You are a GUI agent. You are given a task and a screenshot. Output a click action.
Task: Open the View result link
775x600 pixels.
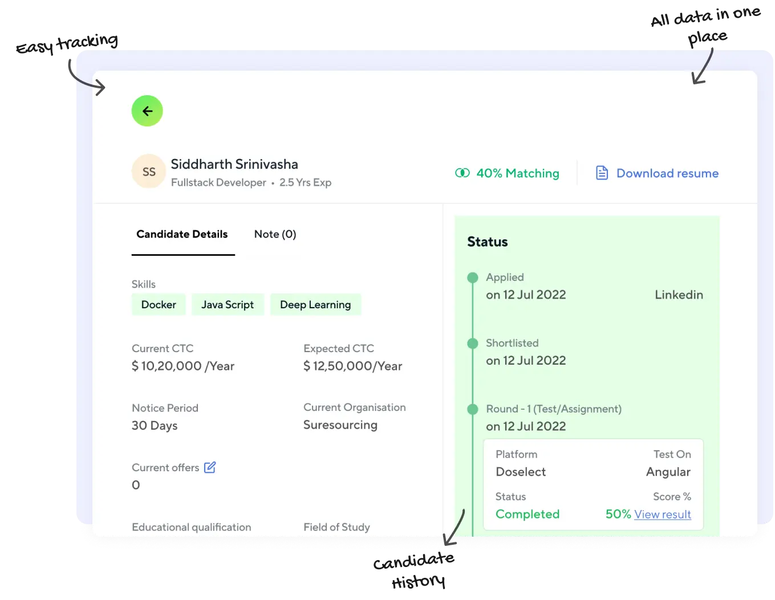pos(663,515)
